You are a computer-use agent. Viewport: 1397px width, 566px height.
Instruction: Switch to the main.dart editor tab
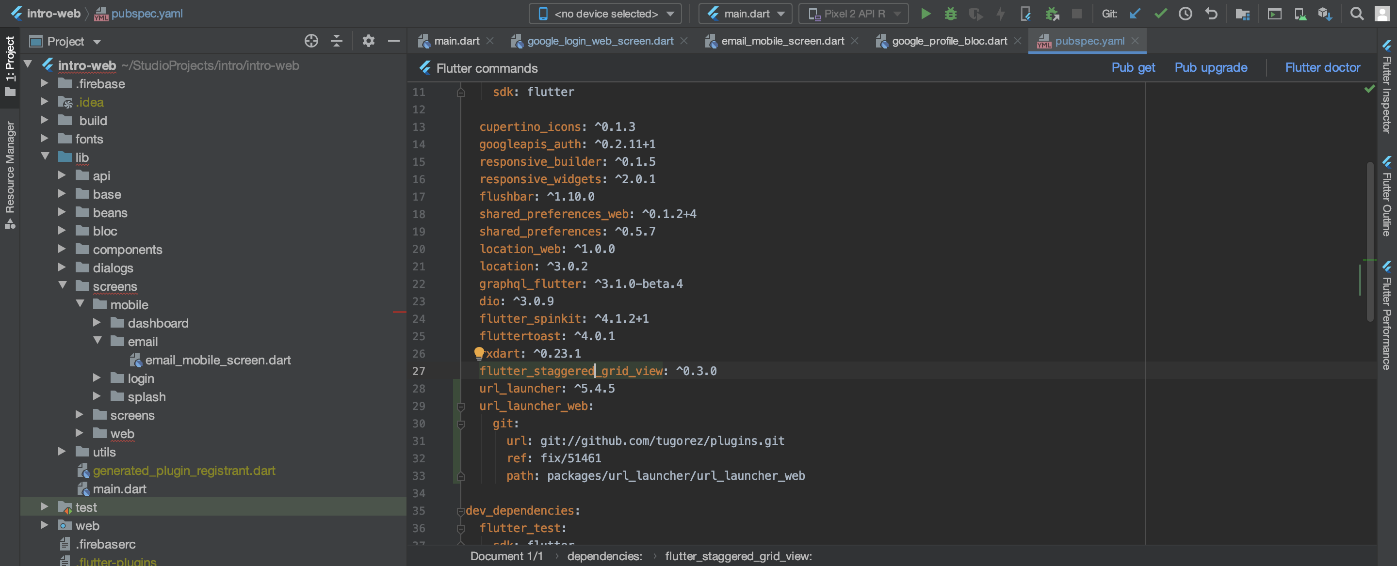click(456, 41)
